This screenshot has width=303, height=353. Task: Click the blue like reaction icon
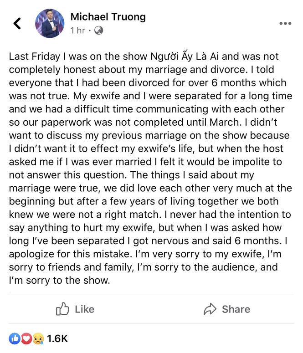click(15, 338)
